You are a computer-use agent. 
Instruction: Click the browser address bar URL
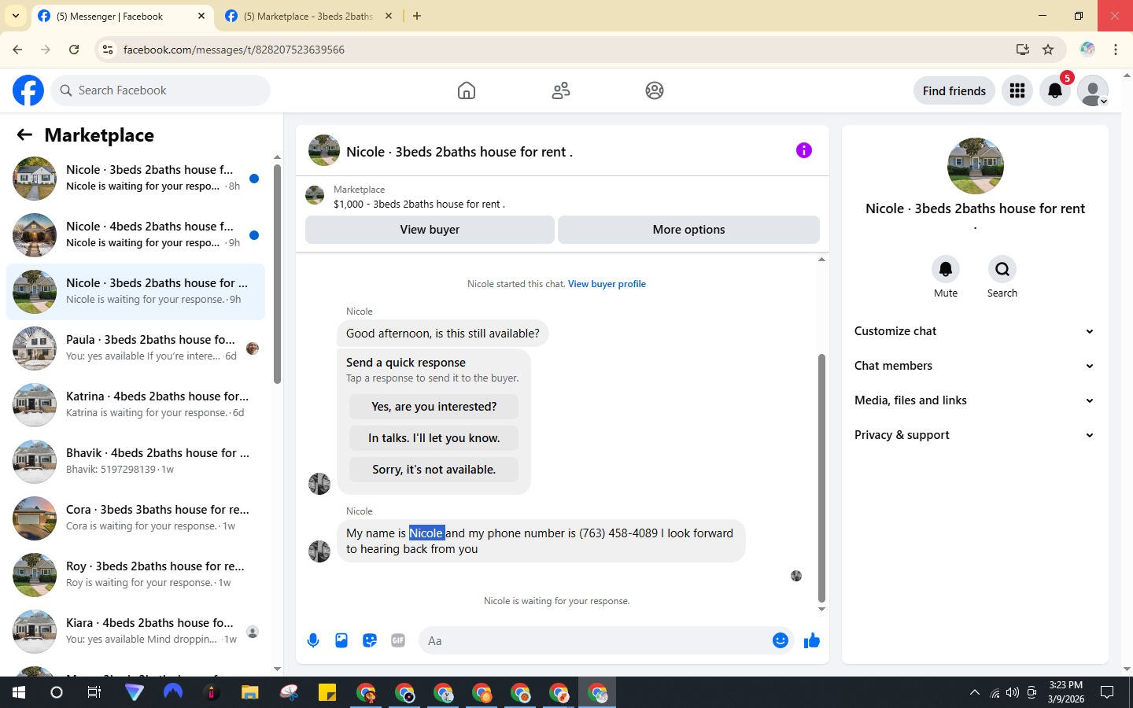point(234,50)
